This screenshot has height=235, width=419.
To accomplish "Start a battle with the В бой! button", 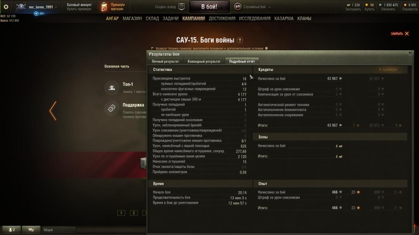I will point(209,7).
